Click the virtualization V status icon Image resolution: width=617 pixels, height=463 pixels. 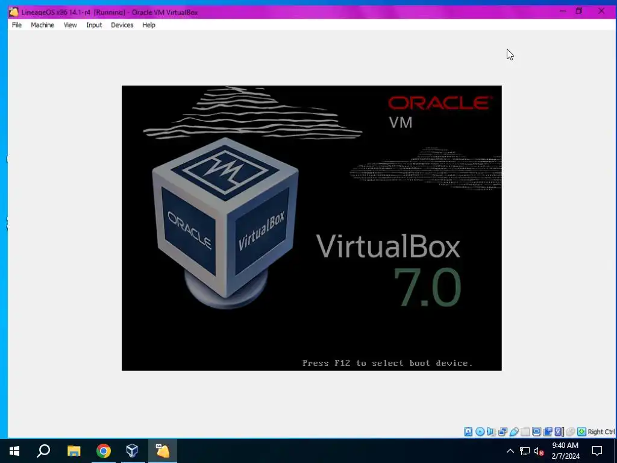point(559,432)
